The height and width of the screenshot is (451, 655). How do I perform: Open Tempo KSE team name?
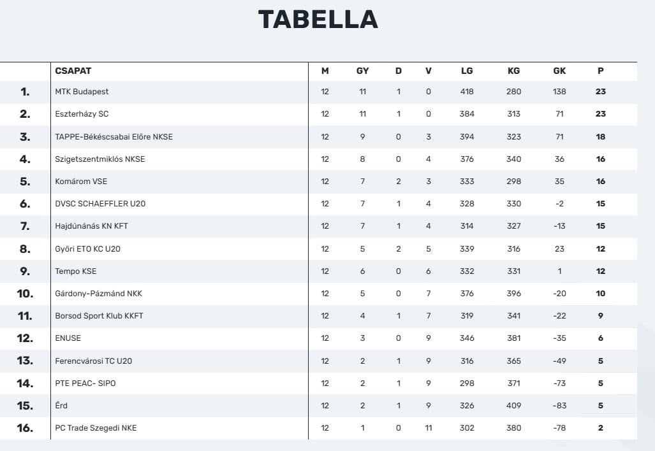click(76, 271)
